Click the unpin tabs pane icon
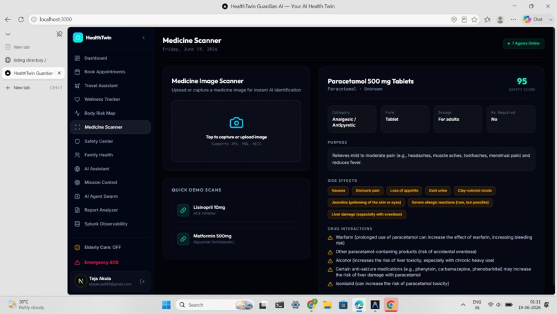Viewport: 557px width, 314px height. 59,34
